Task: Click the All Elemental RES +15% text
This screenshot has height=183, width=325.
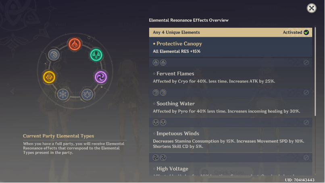Action: pyautogui.click(x=177, y=52)
